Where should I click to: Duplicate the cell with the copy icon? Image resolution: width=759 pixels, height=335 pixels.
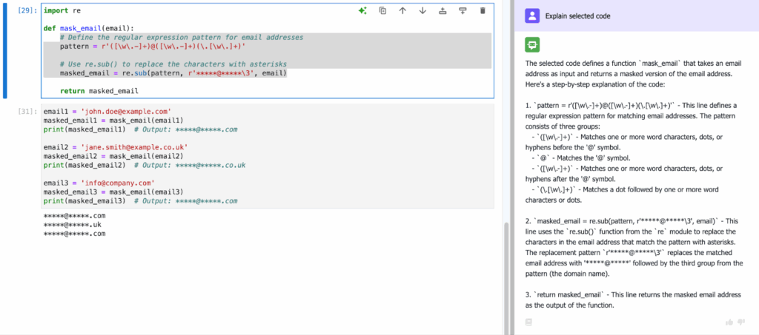pyautogui.click(x=382, y=11)
